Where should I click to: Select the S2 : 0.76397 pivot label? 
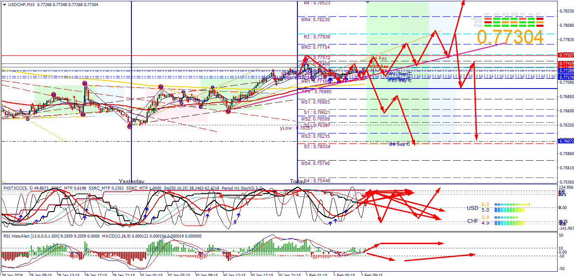[x=317, y=125]
